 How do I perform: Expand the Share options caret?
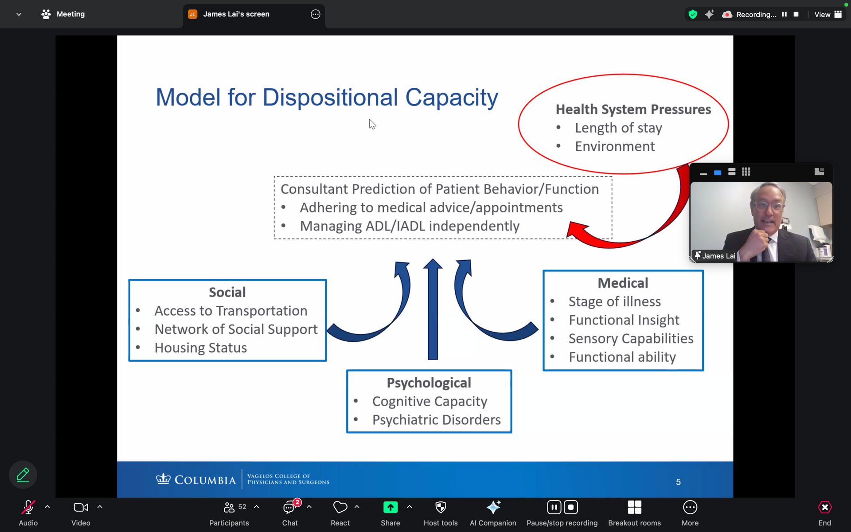[410, 507]
